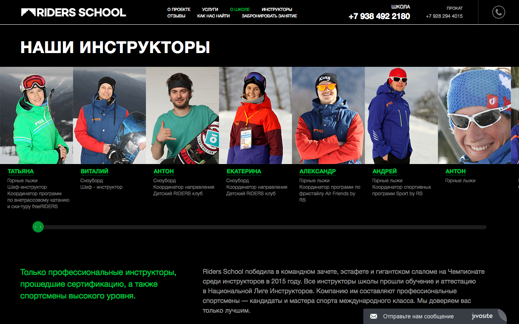Click the Riders School mountain logo
The width and height of the screenshot is (519, 324).
click(x=73, y=13)
